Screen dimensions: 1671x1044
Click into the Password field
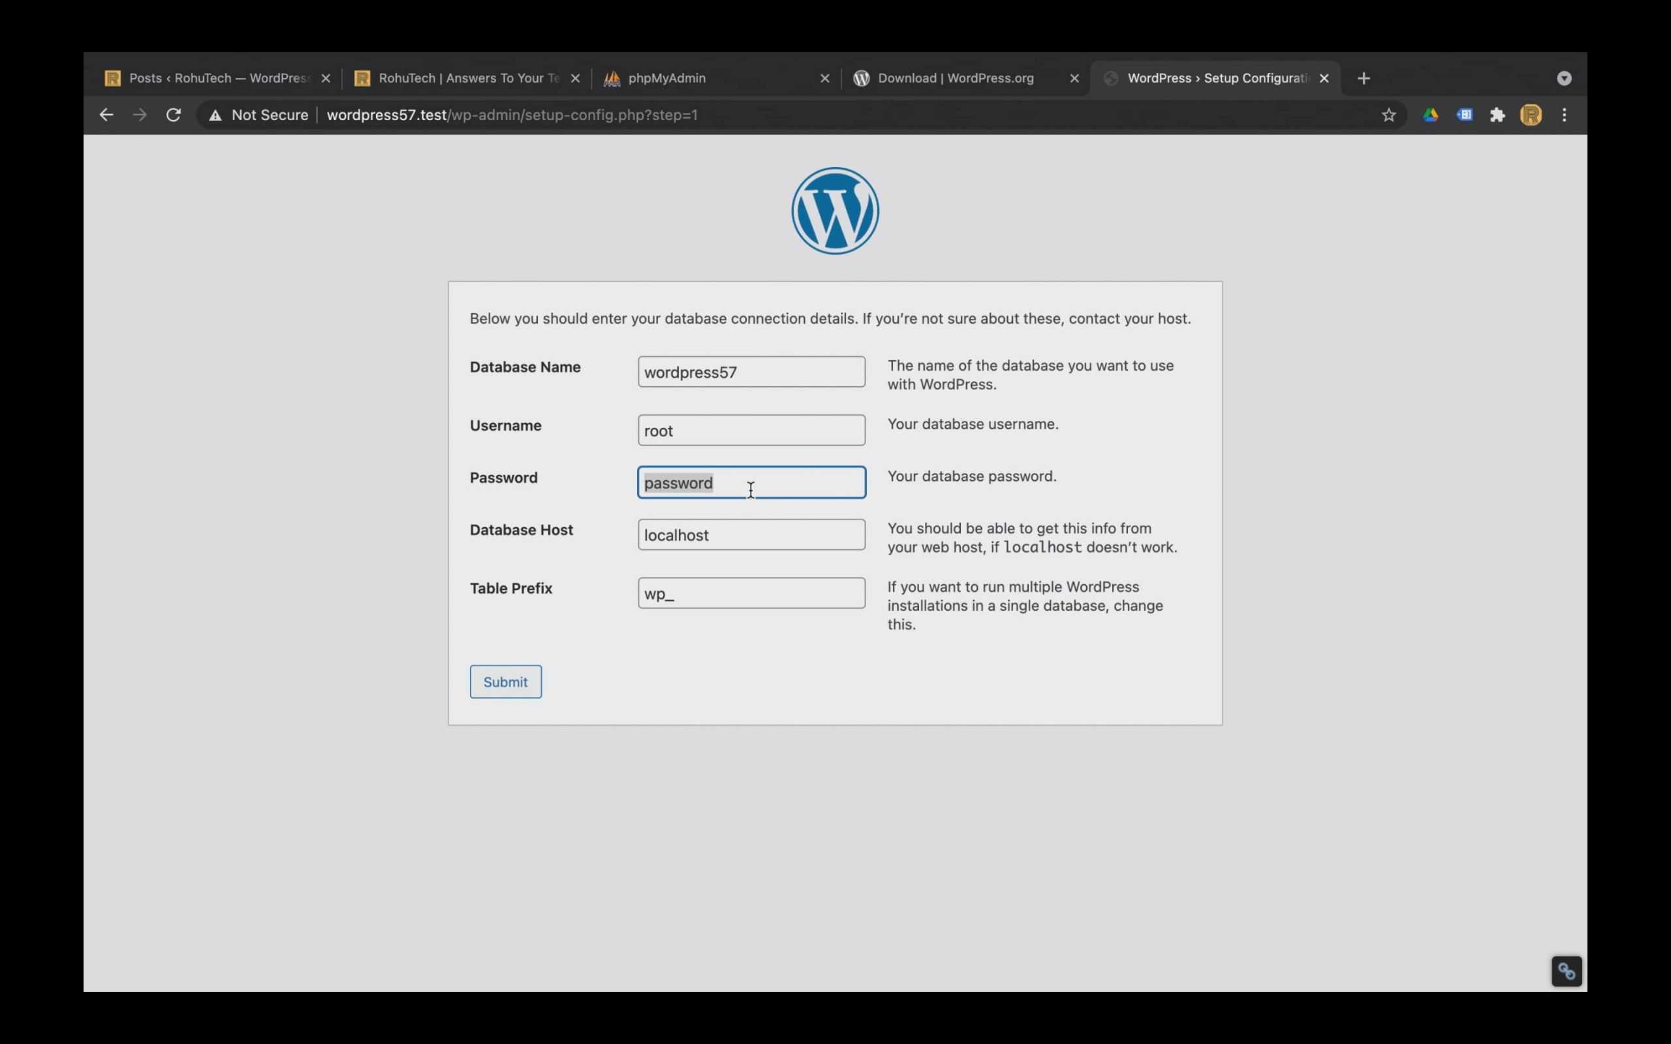(751, 483)
